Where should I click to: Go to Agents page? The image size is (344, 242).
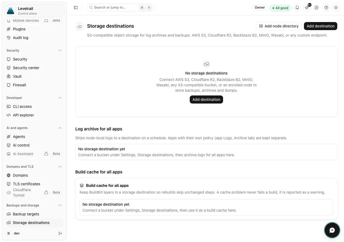34,137
